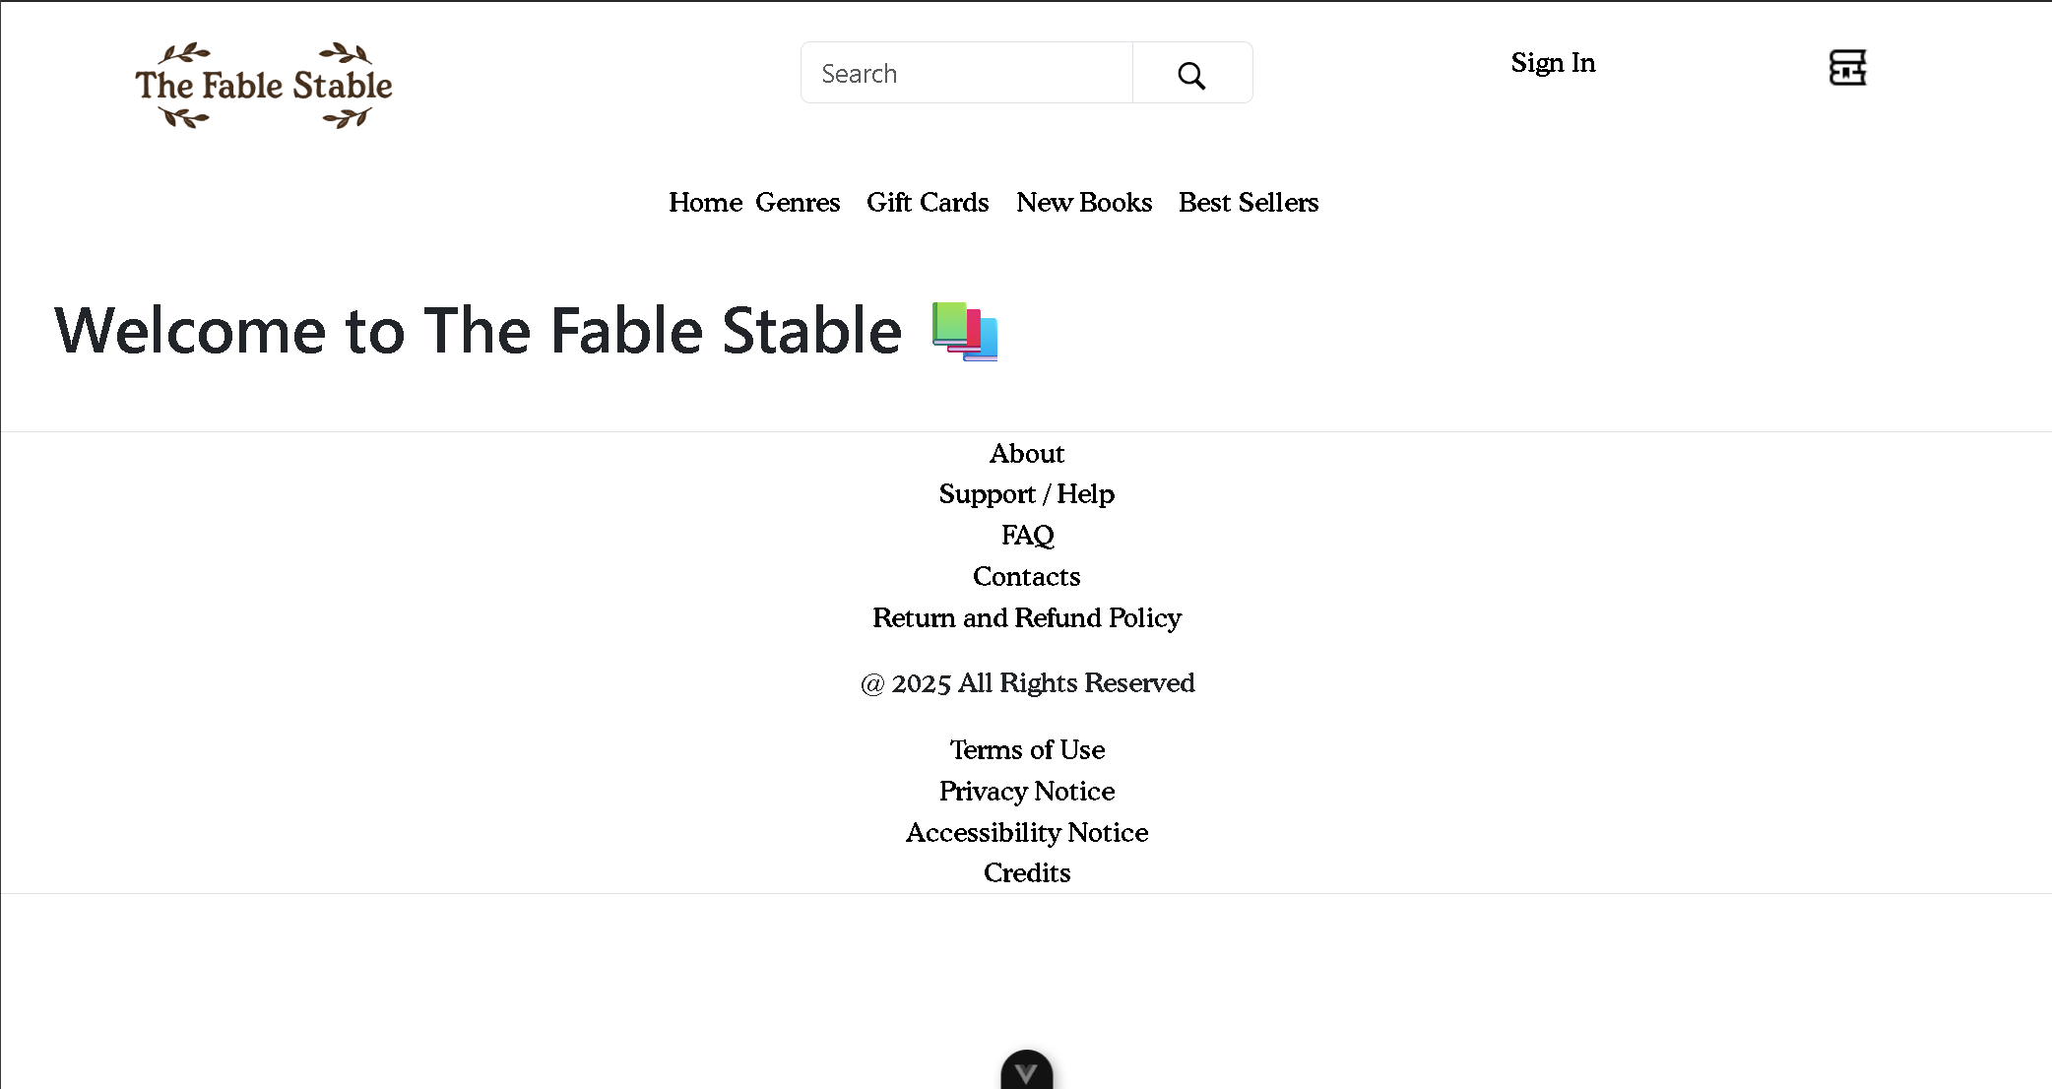Click the dark circular badge at bottom
Image resolution: width=2052 pixels, height=1089 pixels.
[1026, 1071]
